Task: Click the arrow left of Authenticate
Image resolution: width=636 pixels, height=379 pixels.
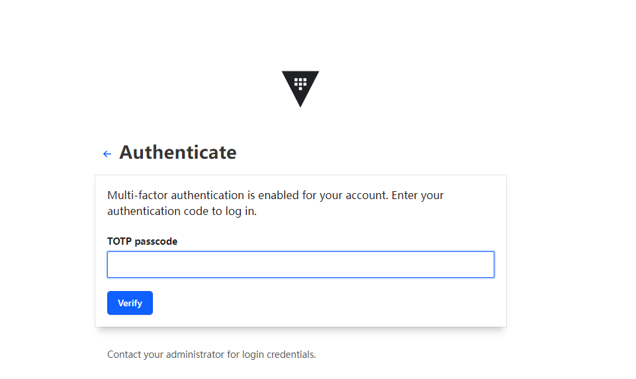Action: 107,154
